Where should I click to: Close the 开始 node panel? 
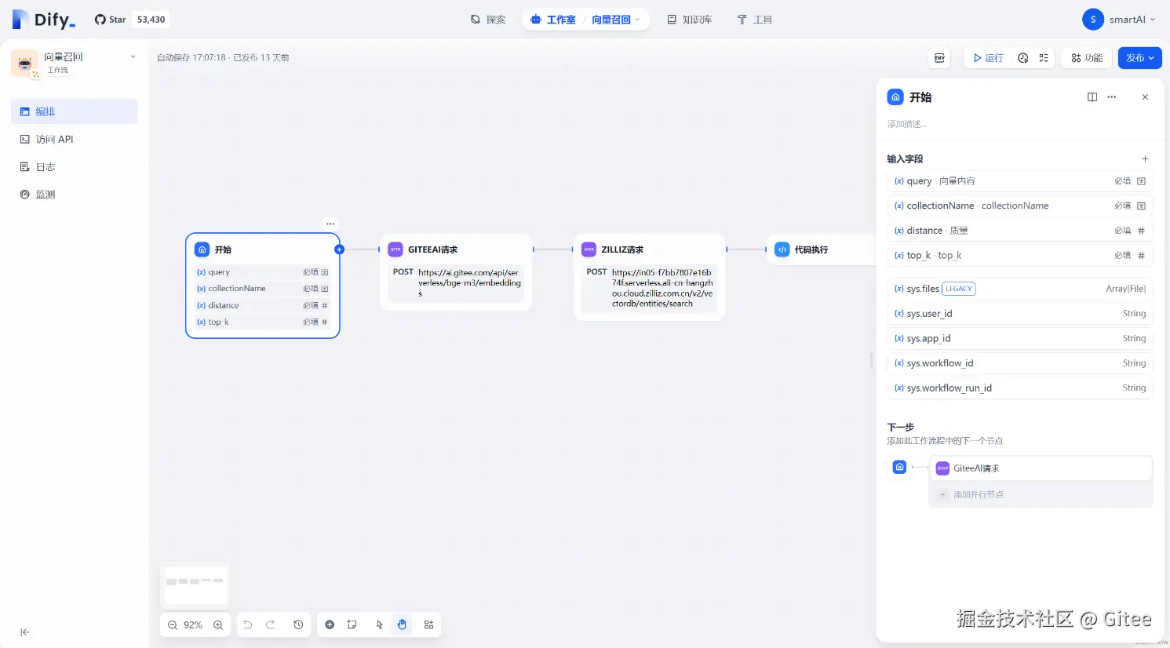1145,97
